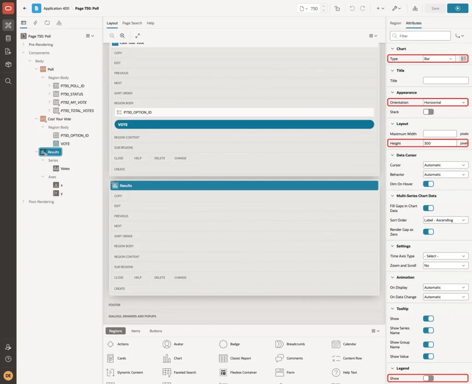This screenshot has height=384, width=472.
Task: Open the Zoom and Scroll dropdown
Action: tap(445, 265)
